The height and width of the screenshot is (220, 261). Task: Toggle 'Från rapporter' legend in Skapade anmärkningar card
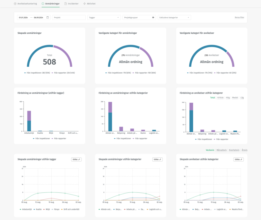63,73
